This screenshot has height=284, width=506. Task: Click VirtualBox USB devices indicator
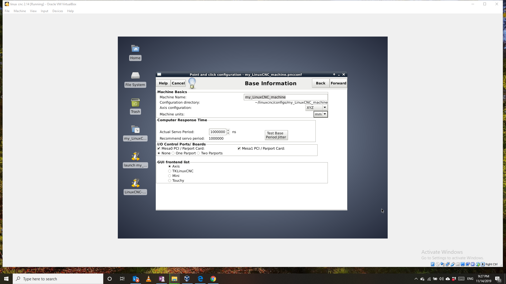(453, 264)
